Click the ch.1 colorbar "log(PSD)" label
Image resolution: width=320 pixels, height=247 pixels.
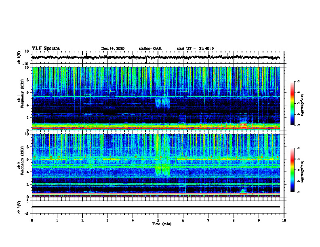pyautogui.click(x=303, y=105)
